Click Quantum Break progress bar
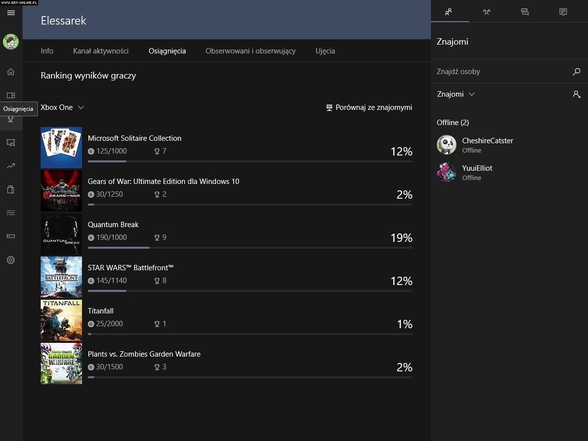Viewport: 588px width, 441px height. 250,248
